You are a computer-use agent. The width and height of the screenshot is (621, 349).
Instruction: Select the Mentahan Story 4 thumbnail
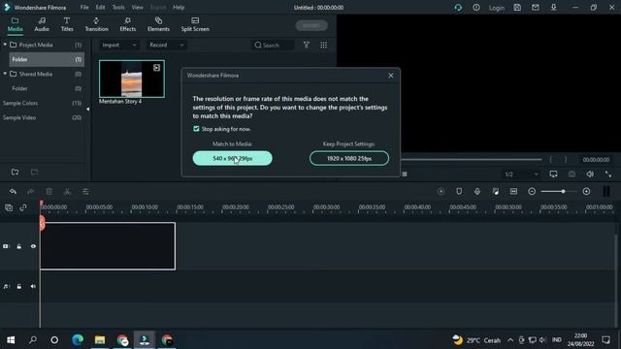(132, 79)
